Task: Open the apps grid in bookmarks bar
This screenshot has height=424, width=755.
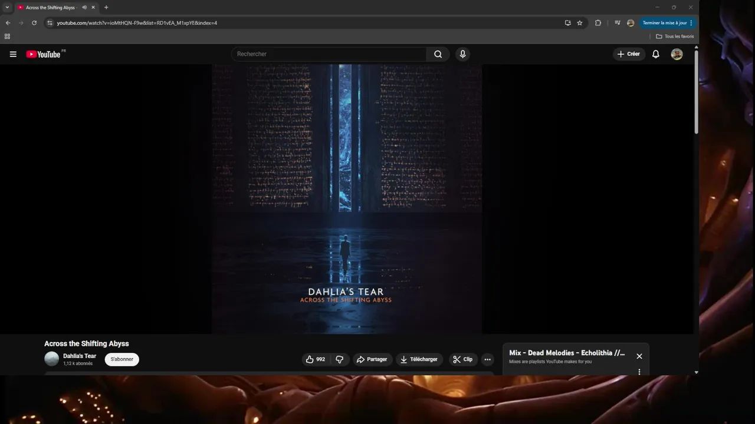Action: [x=7, y=37]
